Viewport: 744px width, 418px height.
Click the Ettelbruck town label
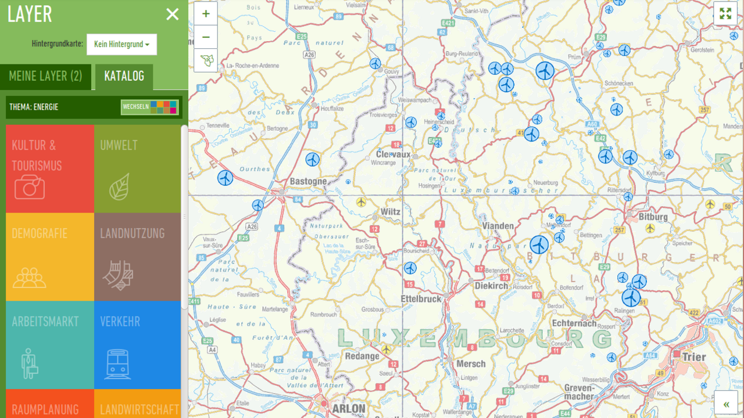[421, 299]
